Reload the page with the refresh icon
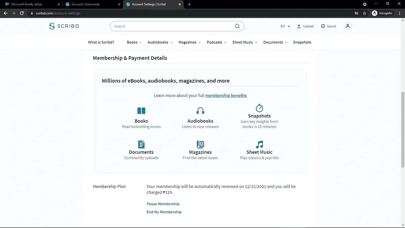This screenshot has height=228, width=405. [x=22, y=13]
